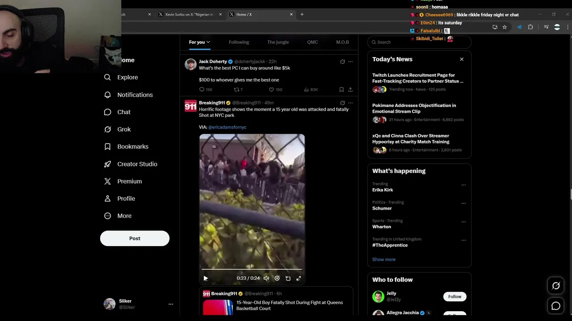Screen dimensions: 572x321
Task: Open More options in the sidebar
Action: tap(118, 216)
